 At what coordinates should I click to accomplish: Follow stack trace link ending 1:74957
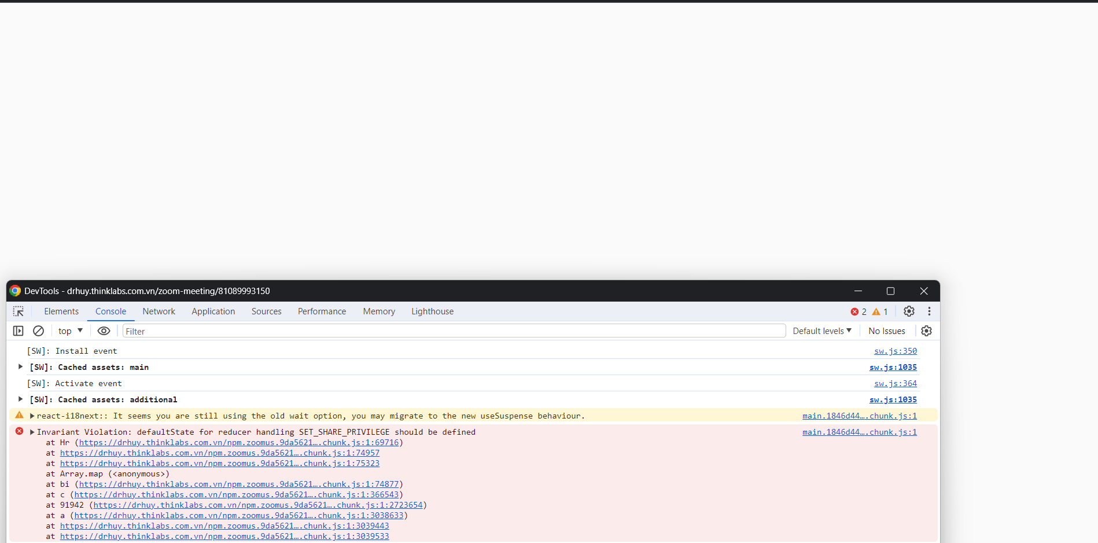pyautogui.click(x=220, y=453)
